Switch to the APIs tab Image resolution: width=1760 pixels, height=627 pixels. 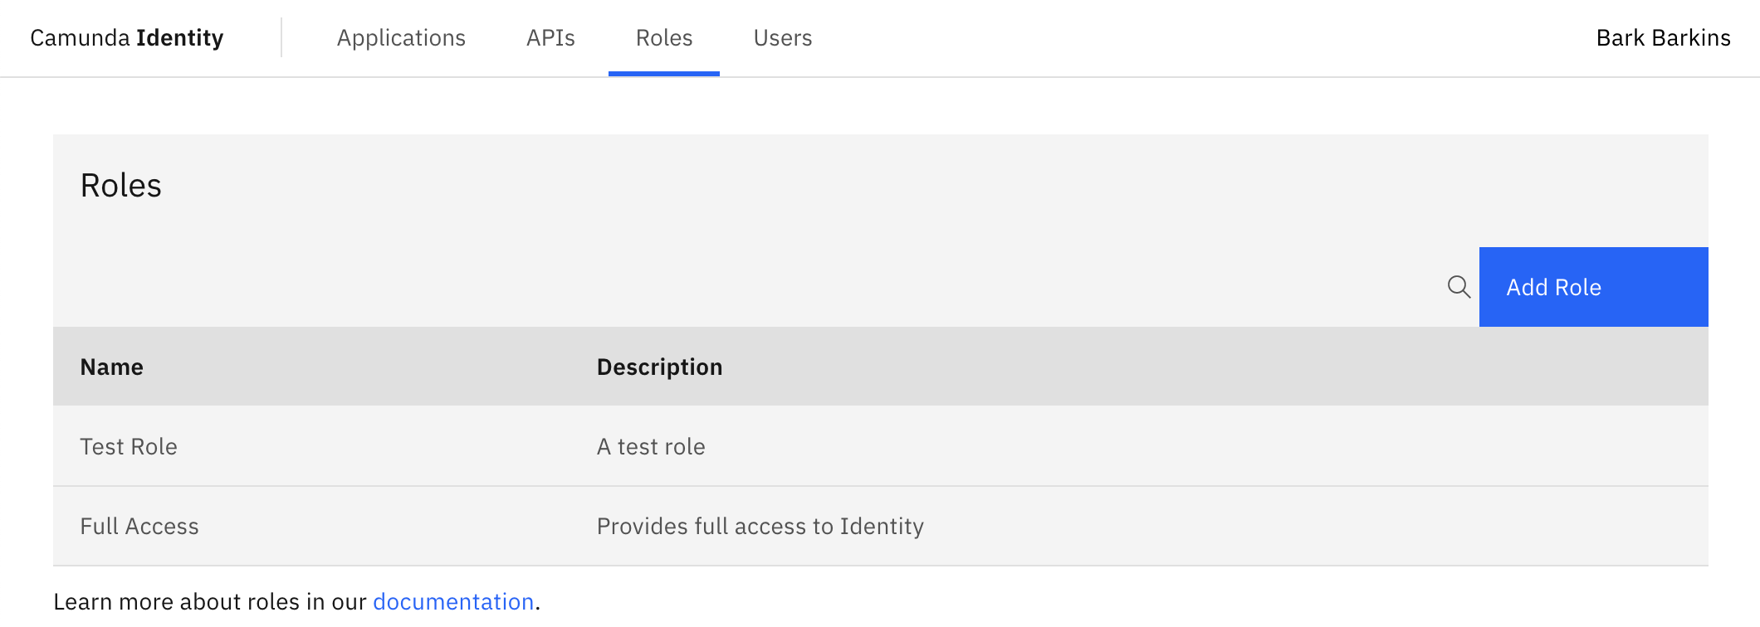[550, 38]
